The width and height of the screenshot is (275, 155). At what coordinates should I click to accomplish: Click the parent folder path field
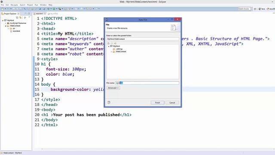coord(143,39)
